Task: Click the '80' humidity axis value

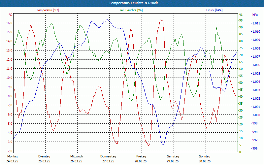Action: click(x=241, y=41)
